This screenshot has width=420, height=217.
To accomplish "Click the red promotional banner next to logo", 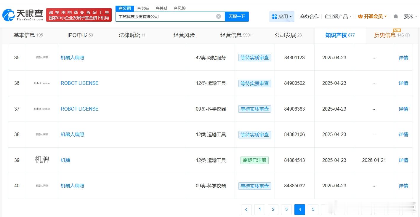I will [79, 15].
